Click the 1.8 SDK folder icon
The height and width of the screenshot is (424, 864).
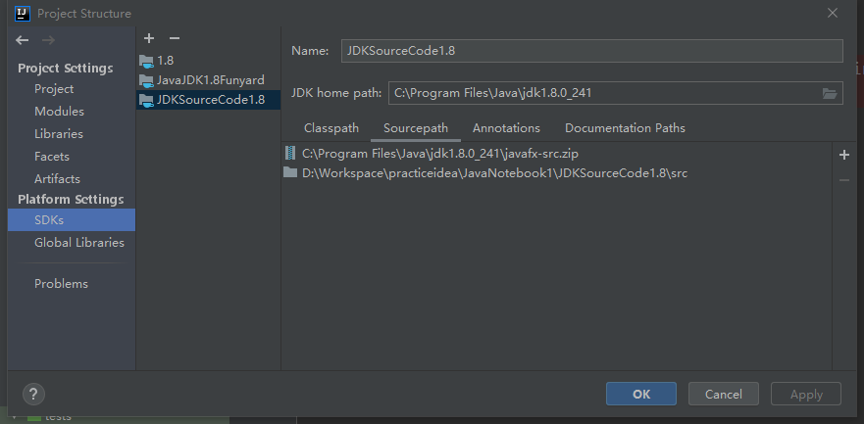click(146, 61)
